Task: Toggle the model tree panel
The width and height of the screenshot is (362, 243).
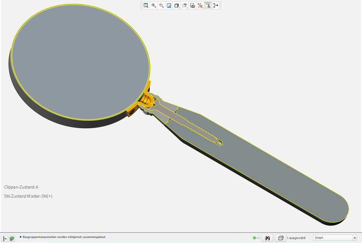Action: [5, 238]
